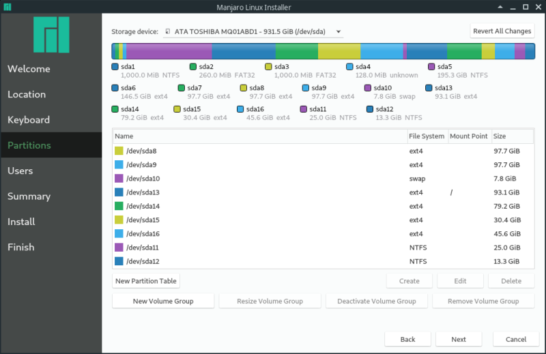Select the /dev/sda12 NTFS row
Screen dimensions: 546x354
pos(323,261)
